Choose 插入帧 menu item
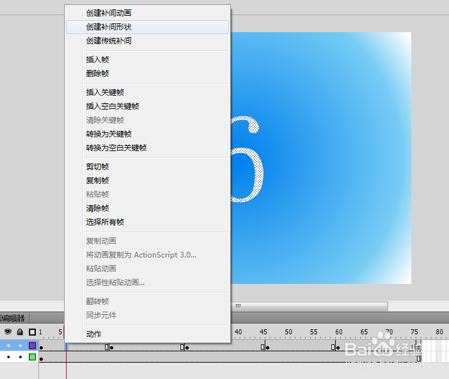Image resolution: width=449 pixels, height=379 pixels. tap(148, 60)
